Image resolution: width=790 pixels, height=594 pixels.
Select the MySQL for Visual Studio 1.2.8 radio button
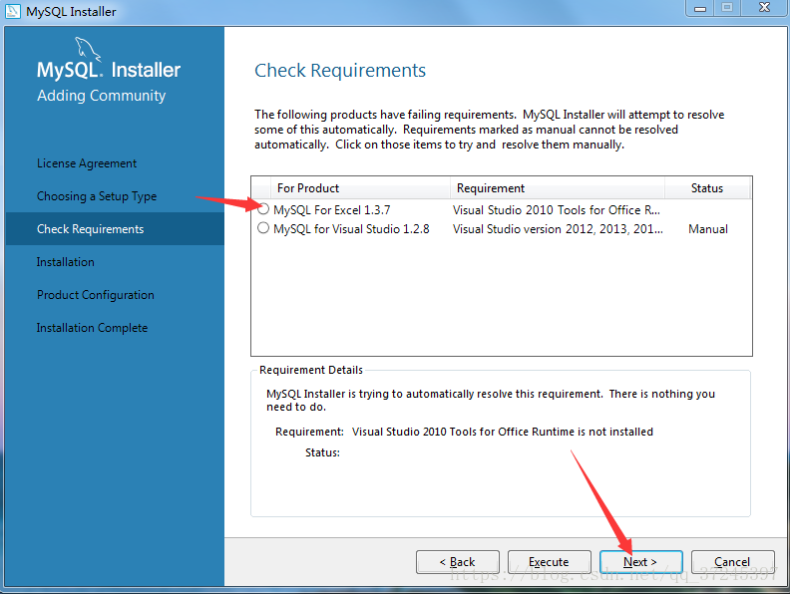263,228
